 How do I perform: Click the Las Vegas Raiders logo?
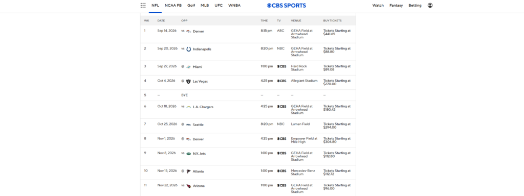pos(188,81)
